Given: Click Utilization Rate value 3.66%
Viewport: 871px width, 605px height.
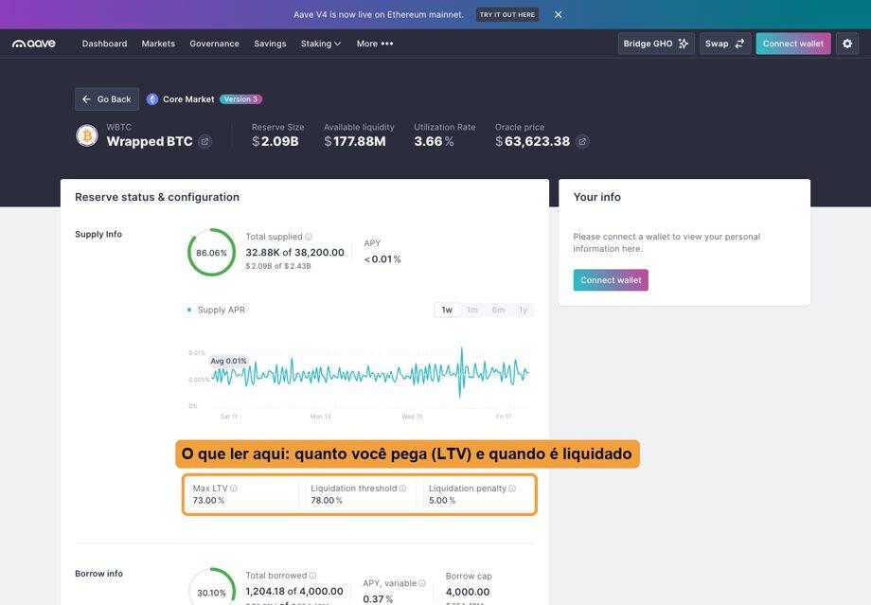Looking at the screenshot, I should (x=434, y=142).
